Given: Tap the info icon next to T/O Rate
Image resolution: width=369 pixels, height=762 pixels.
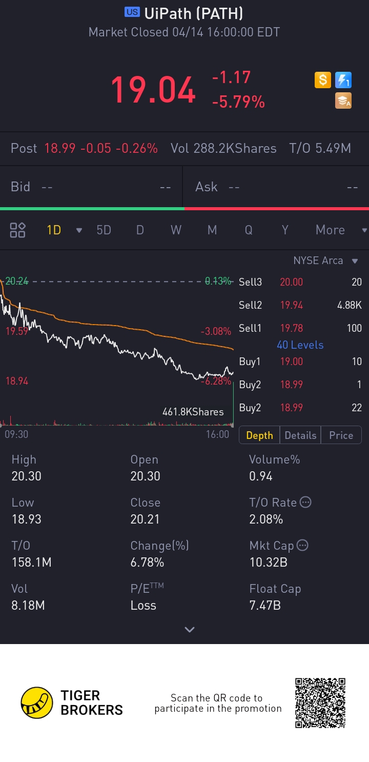Looking at the screenshot, I should tap(305, 502).
